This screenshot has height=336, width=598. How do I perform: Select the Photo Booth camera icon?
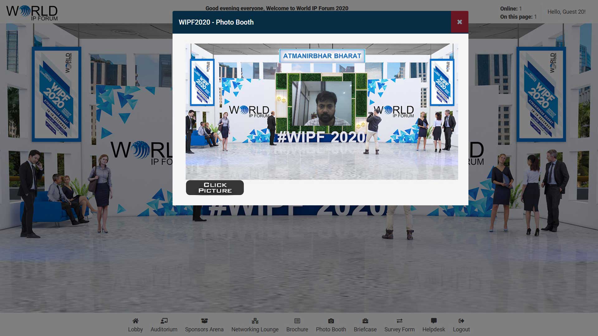tap(331, 321)
